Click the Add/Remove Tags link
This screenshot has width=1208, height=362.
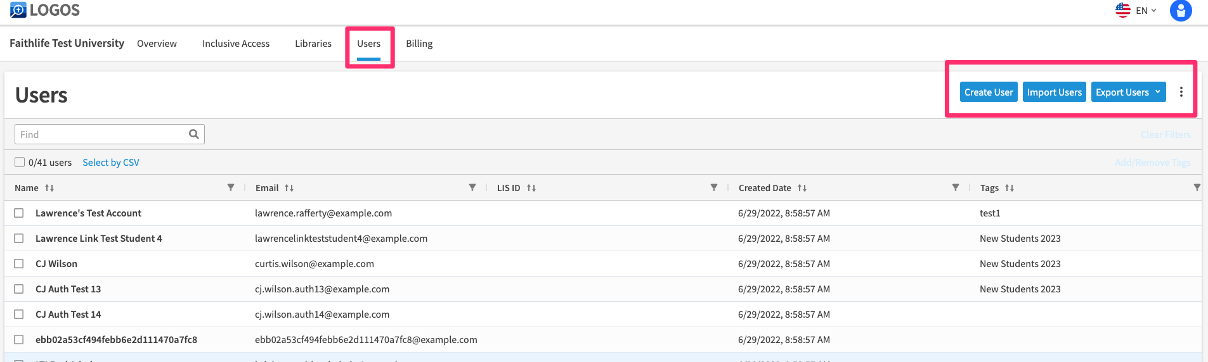pyautogui.click(x=1153, y=163)
